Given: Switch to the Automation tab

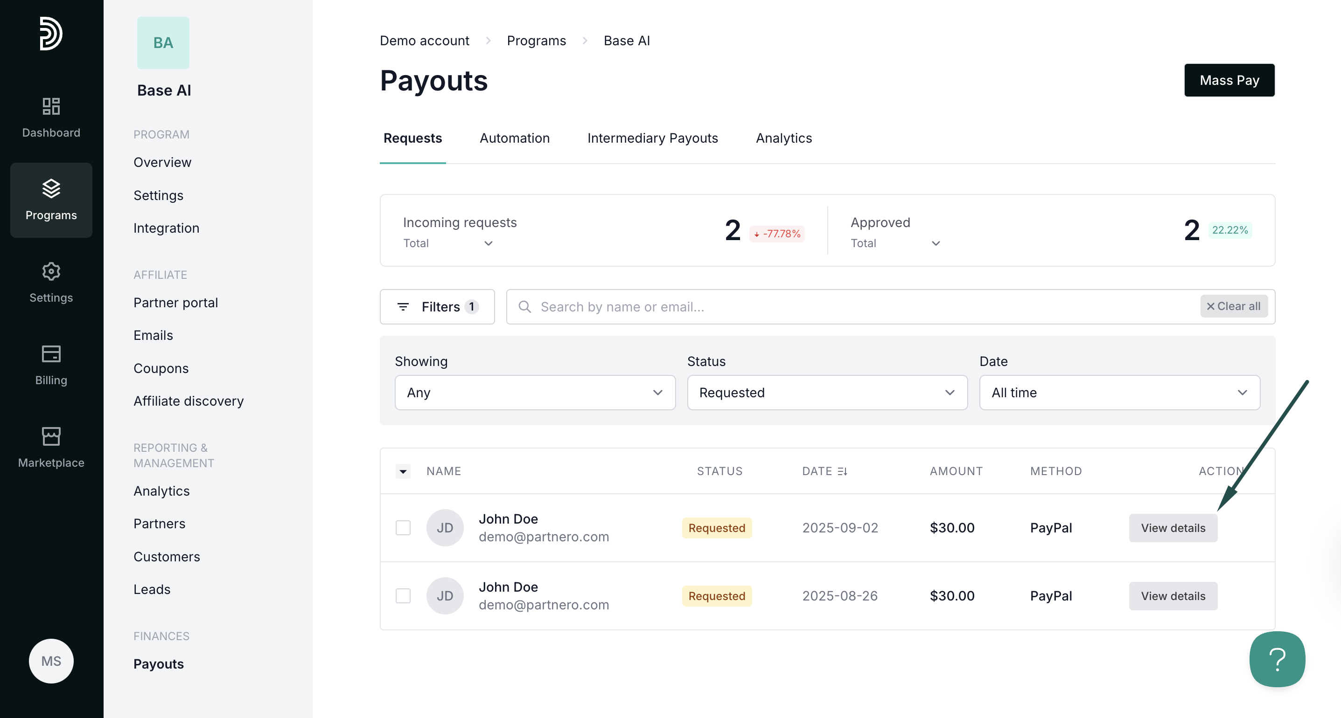Looking at the screenshot, I should pos(514,138).
